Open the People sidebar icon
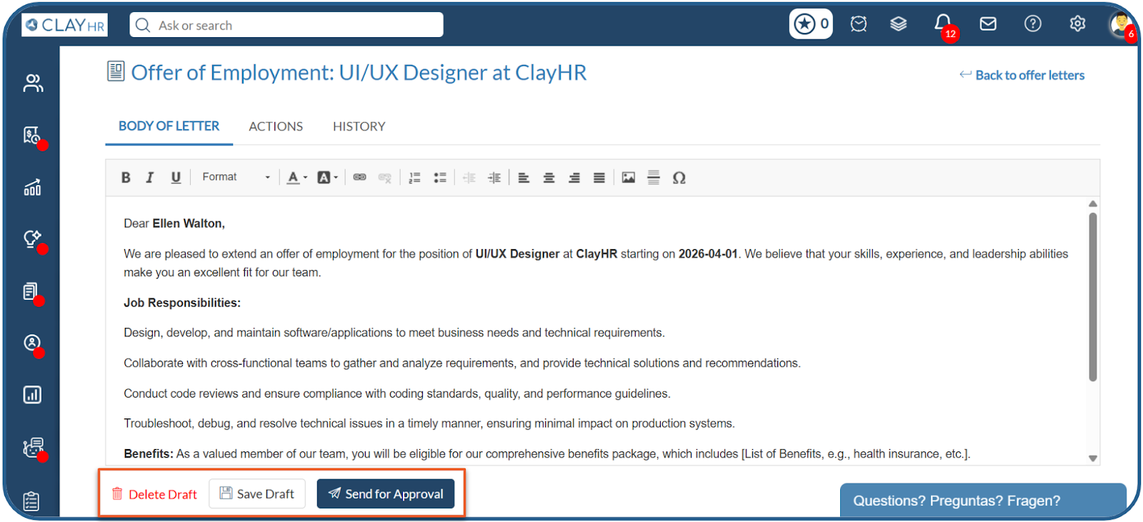The width and height of the screenshot is (1143, 522). coord(32,84)
